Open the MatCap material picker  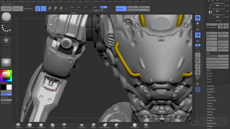(6, 64)
